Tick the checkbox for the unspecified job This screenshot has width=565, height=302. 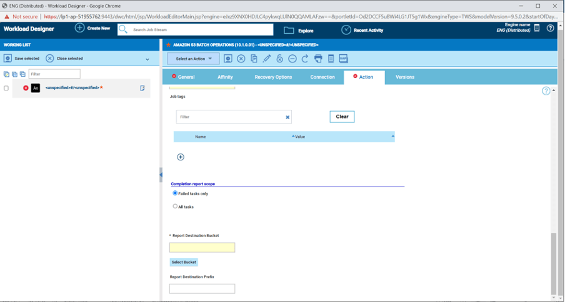point(6,88)
